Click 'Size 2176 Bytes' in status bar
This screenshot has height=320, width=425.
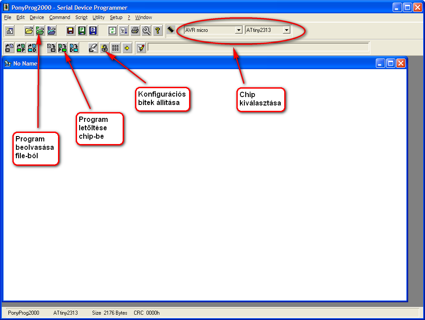109,312
